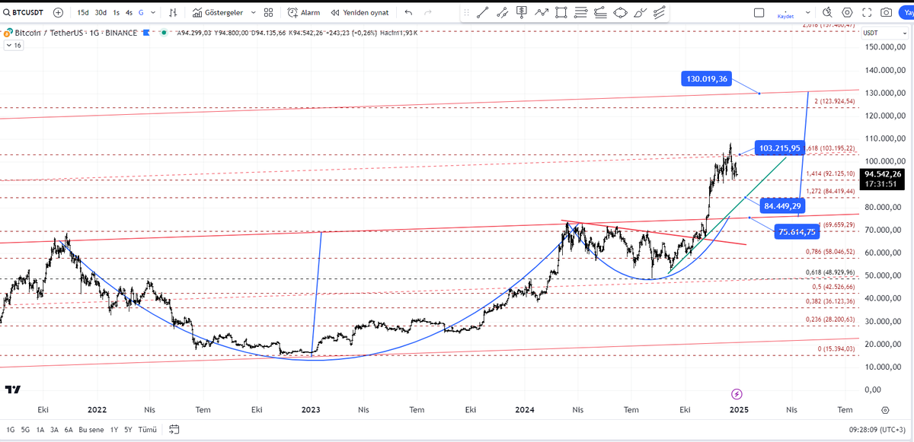Expand favorite indicators dropdown arrow
The width and height of the screenshot is (914, 442).
click(x=252, y=13)
